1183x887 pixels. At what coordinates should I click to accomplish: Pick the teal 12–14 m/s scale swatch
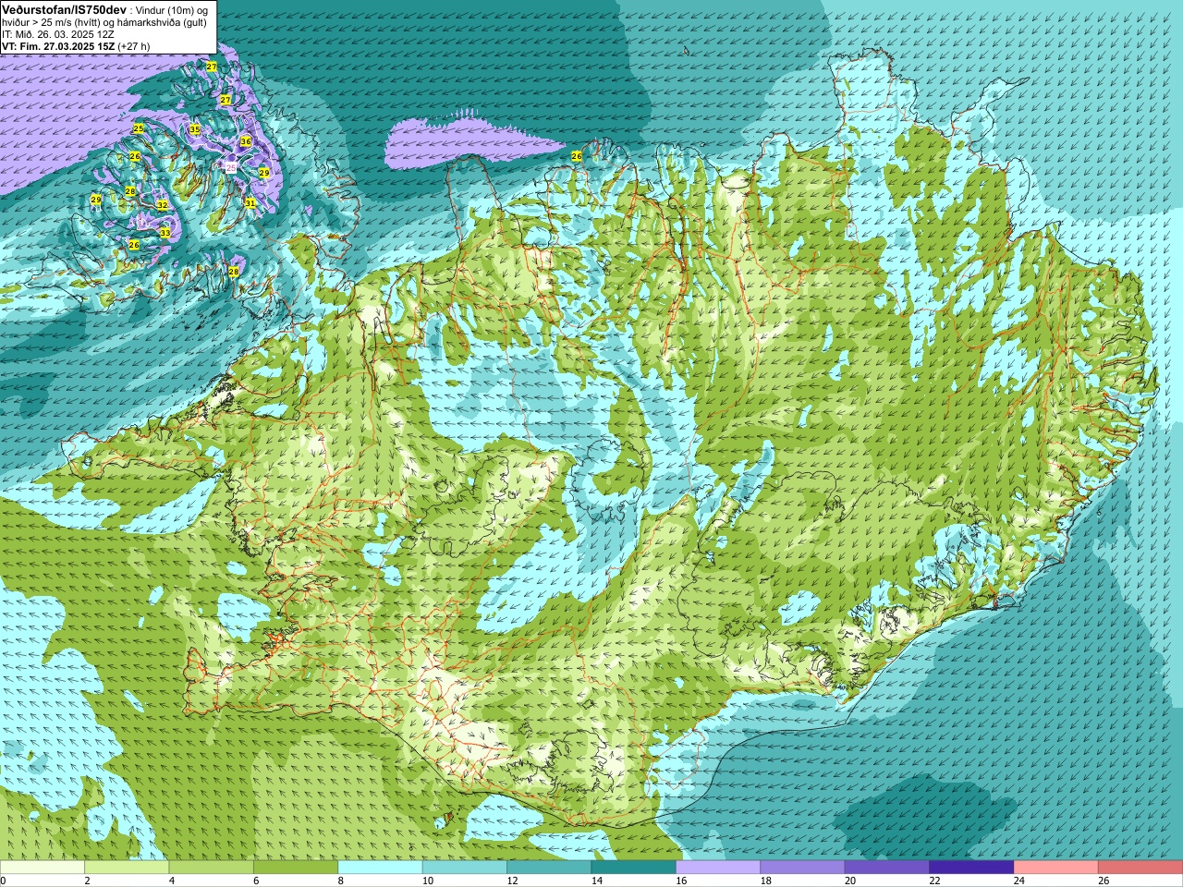pos(549,868)
